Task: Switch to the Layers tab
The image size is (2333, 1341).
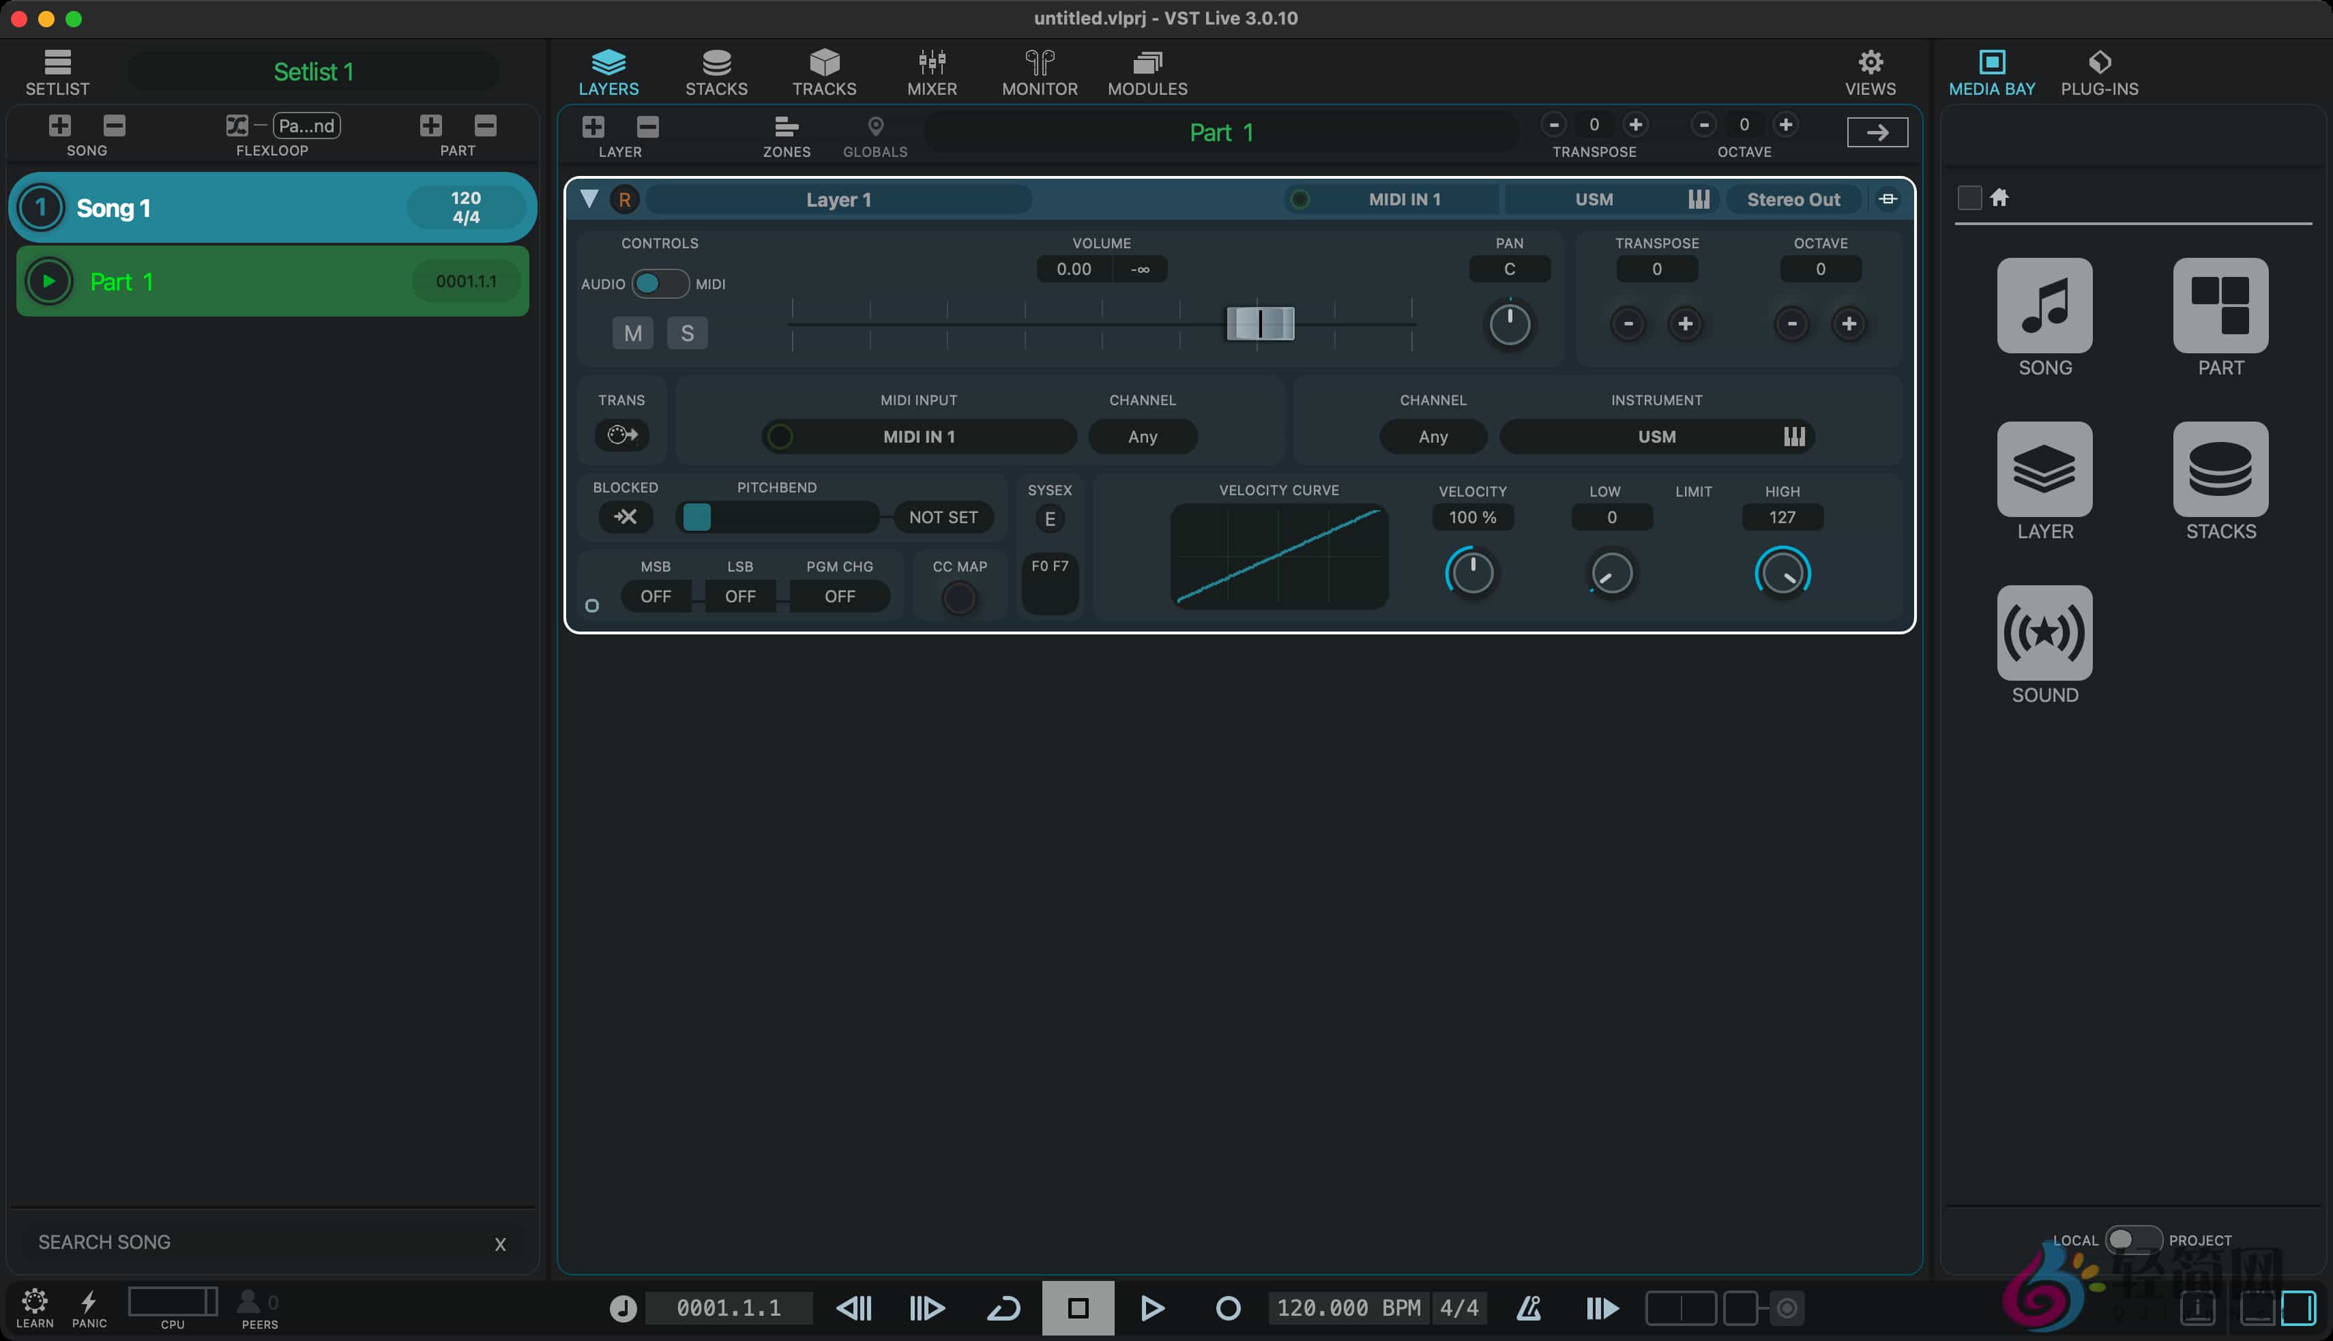Action: [608, 72]
